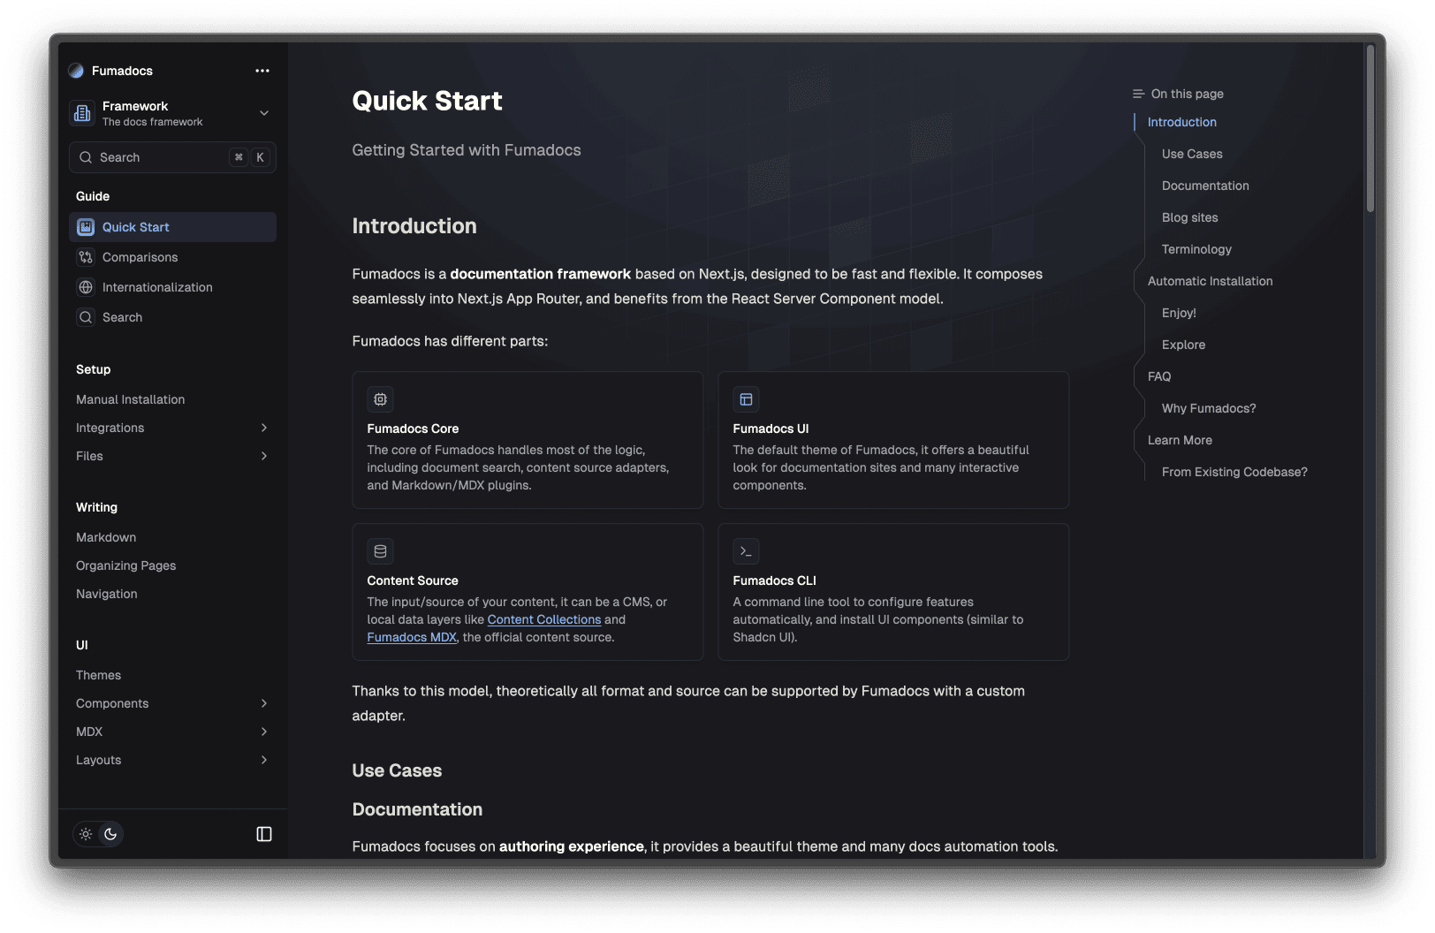The image size is (1435, 933).
Task: Open the Content Collections link
Action: (x=543, y=619)
